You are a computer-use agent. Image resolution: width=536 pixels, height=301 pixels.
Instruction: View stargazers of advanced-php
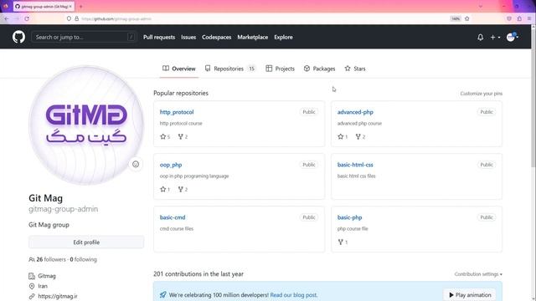pos(343,136)
